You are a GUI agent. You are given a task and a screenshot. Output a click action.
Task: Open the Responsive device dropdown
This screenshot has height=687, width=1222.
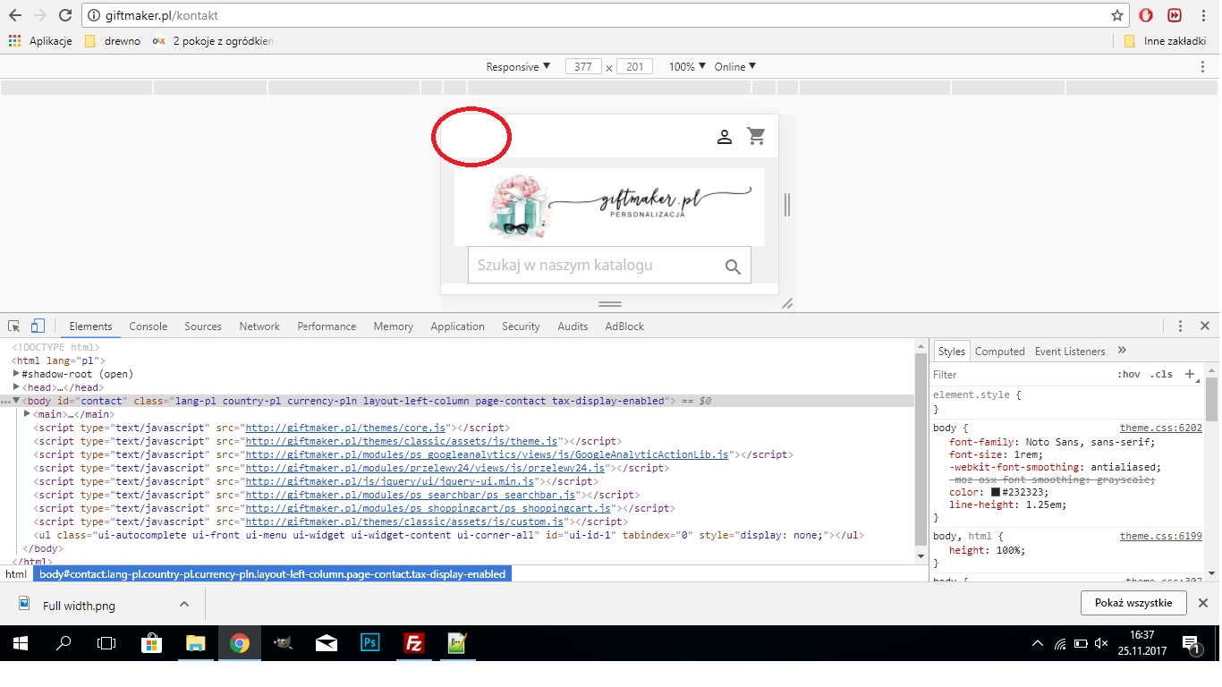click(x=518, y=67)
